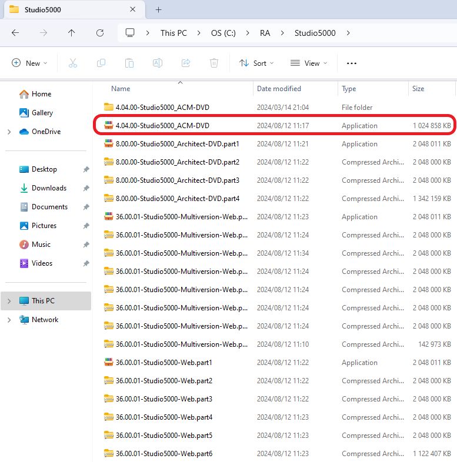Open Music quick access folder
The image size is (457, 462).
coord(35,245)
